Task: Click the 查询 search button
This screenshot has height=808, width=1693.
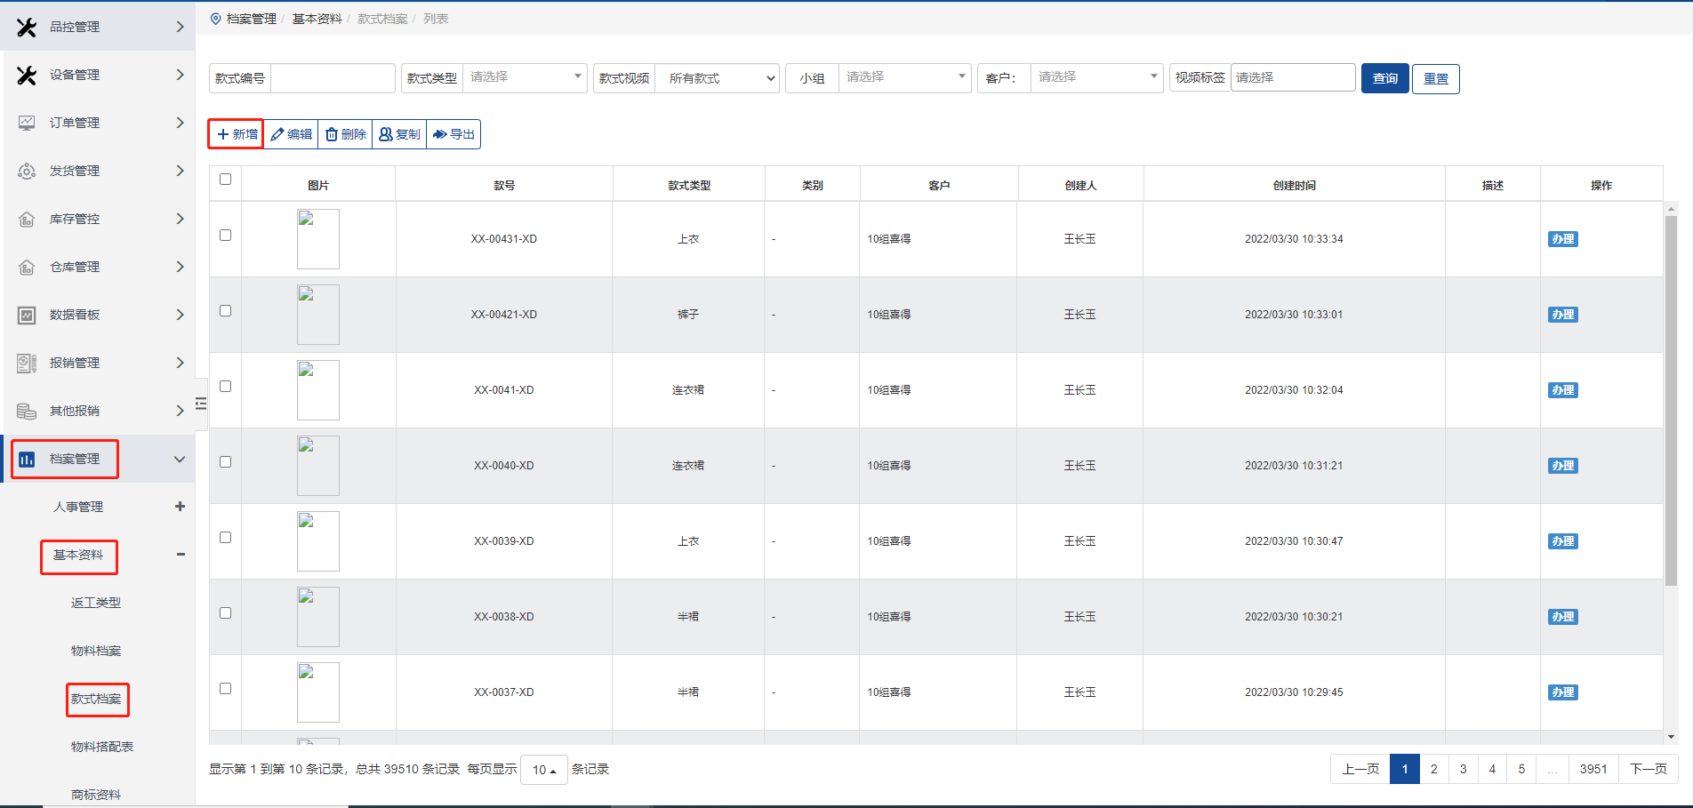Action: [x=1384, y=78]
